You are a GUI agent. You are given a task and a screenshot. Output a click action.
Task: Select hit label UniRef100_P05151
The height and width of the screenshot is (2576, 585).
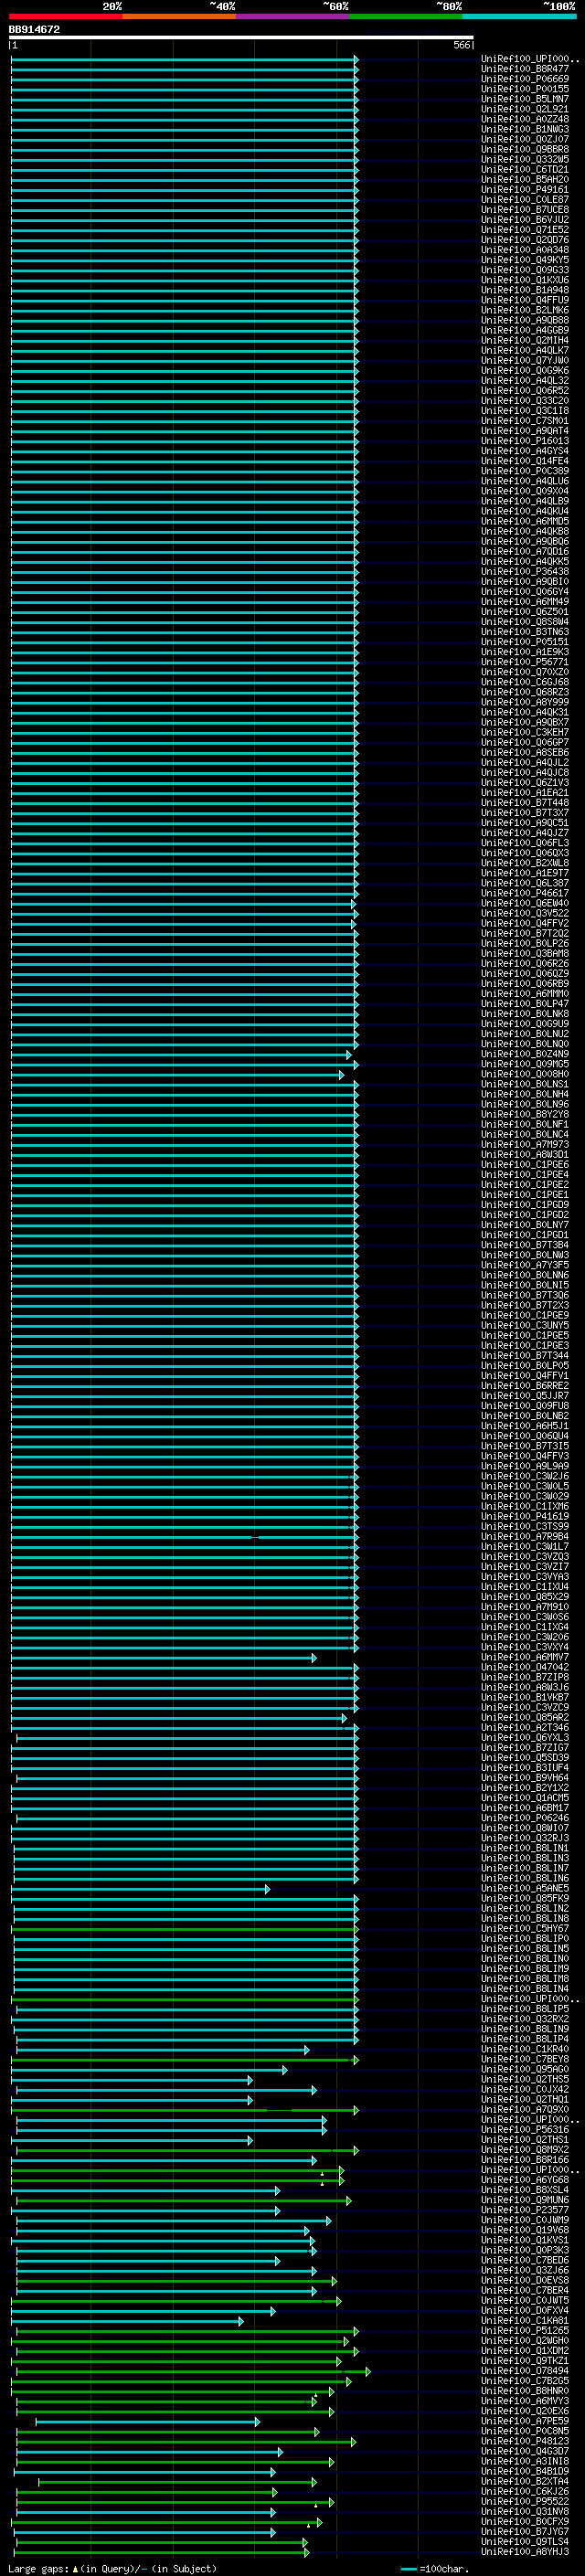coord(525,642)
